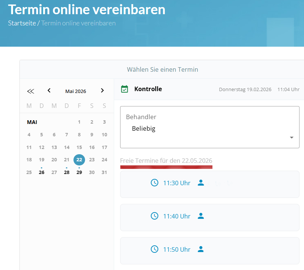Select May 26 in the calendar
The height and width of the screenshot is (270, 304).
point(41,172)
